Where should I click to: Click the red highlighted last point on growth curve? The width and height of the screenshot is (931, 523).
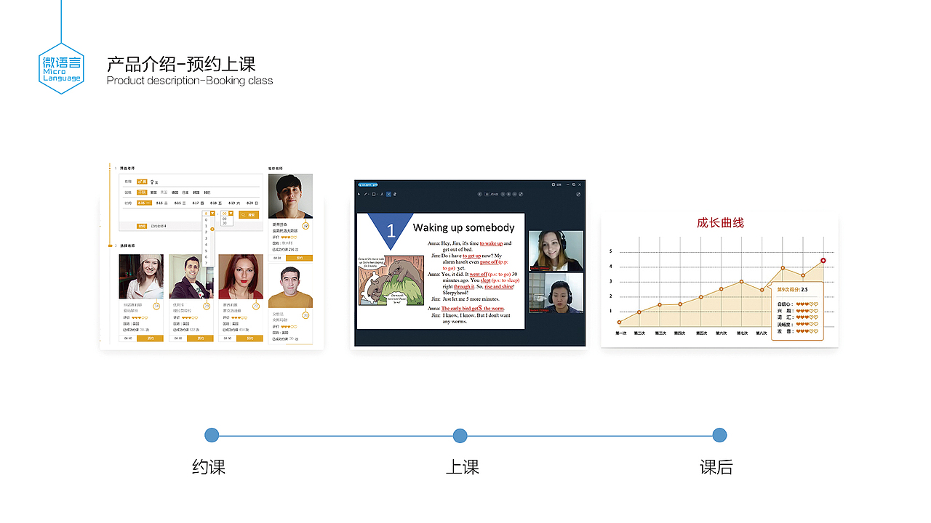click(x=823, y=260)
